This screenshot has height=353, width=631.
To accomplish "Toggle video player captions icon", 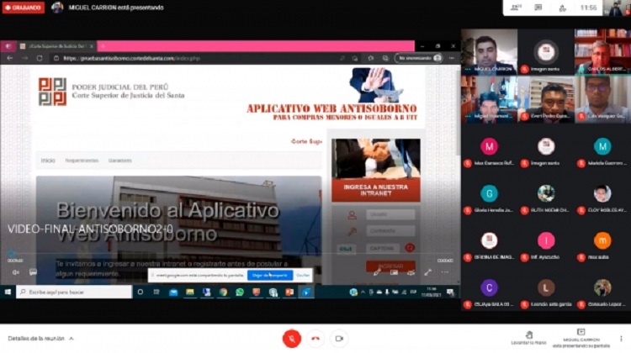I will (x=33, y=272).
